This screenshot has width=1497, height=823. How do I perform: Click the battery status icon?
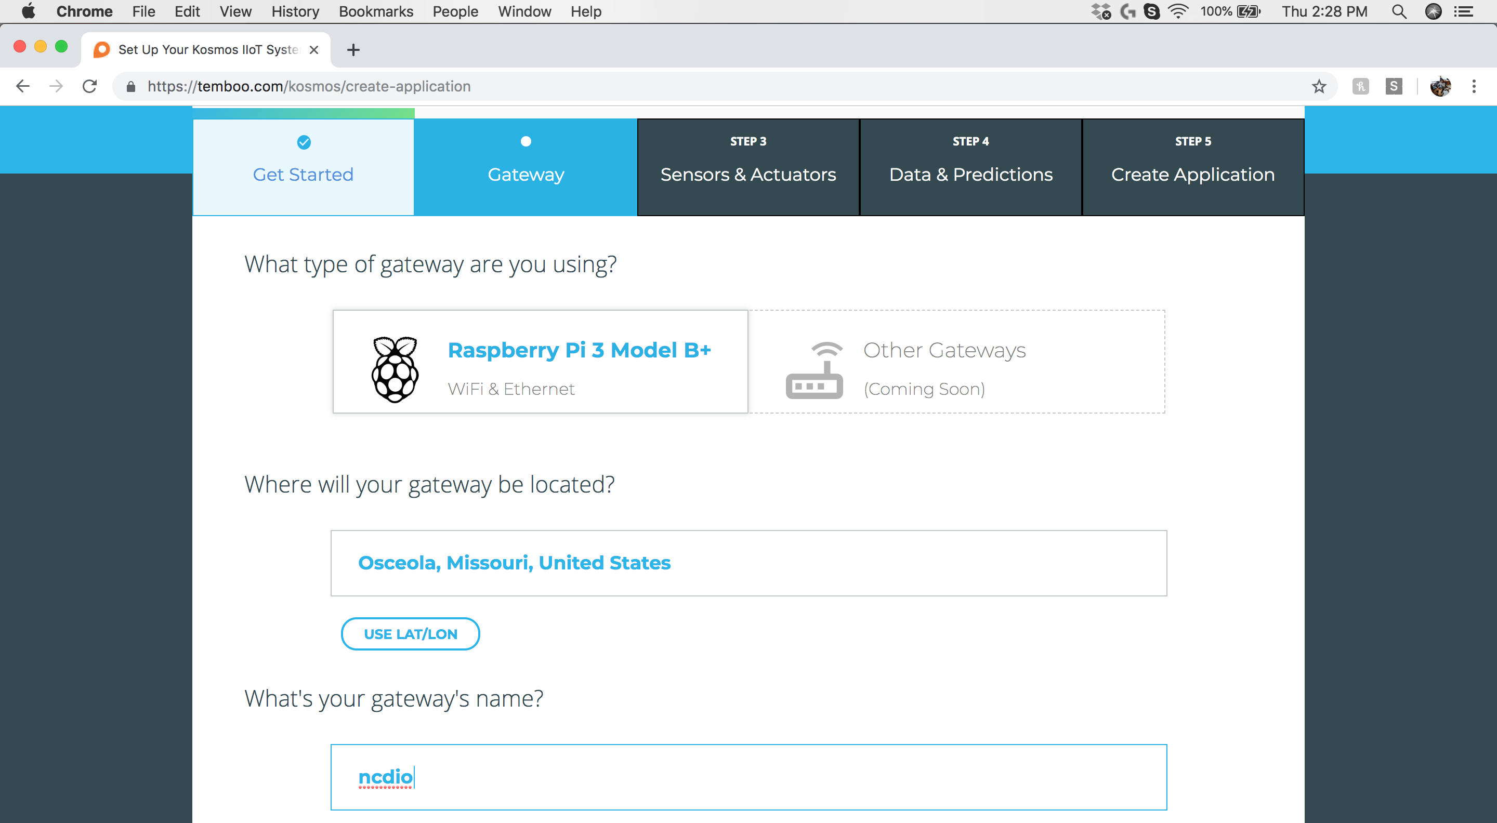[1248, 11]
